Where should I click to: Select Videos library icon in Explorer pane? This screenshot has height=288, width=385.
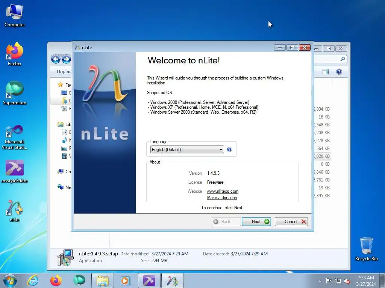(x=64, y=156)
